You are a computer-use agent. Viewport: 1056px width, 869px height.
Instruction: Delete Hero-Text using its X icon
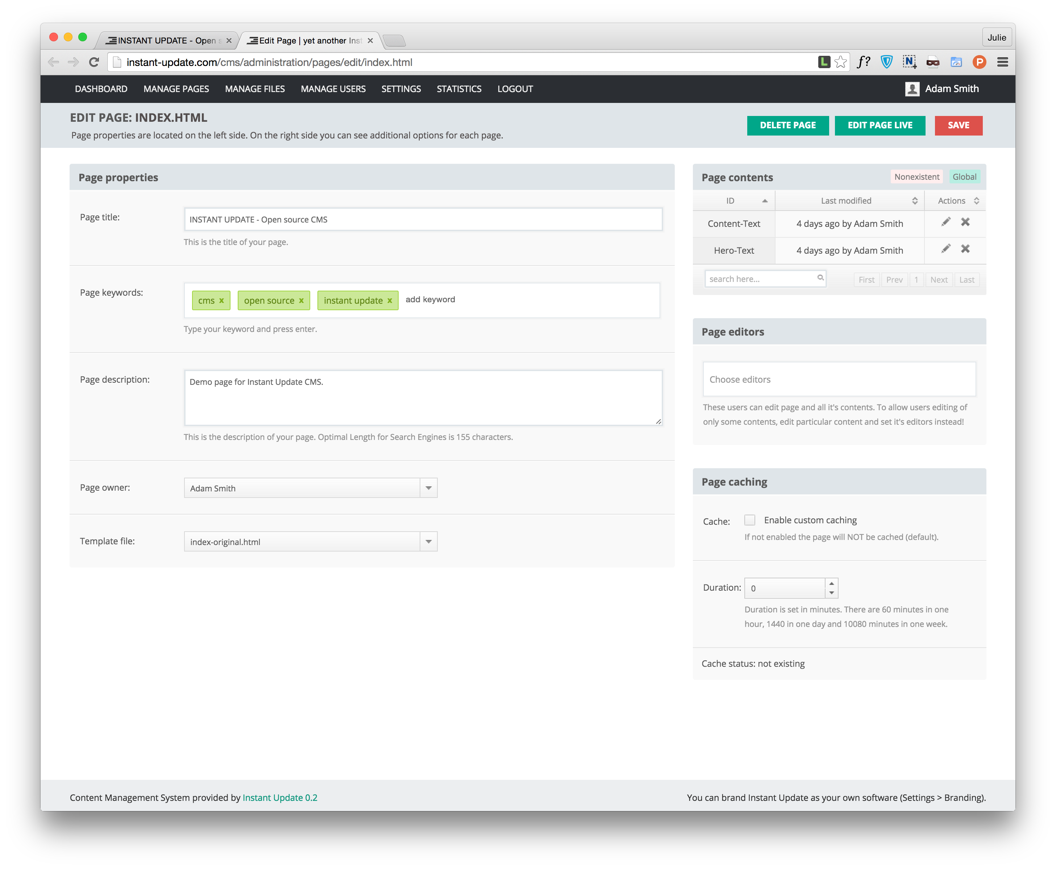[x=965, y=249]
